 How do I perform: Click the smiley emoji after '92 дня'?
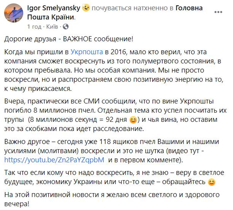pyautogui.click(x=132, y=121)
